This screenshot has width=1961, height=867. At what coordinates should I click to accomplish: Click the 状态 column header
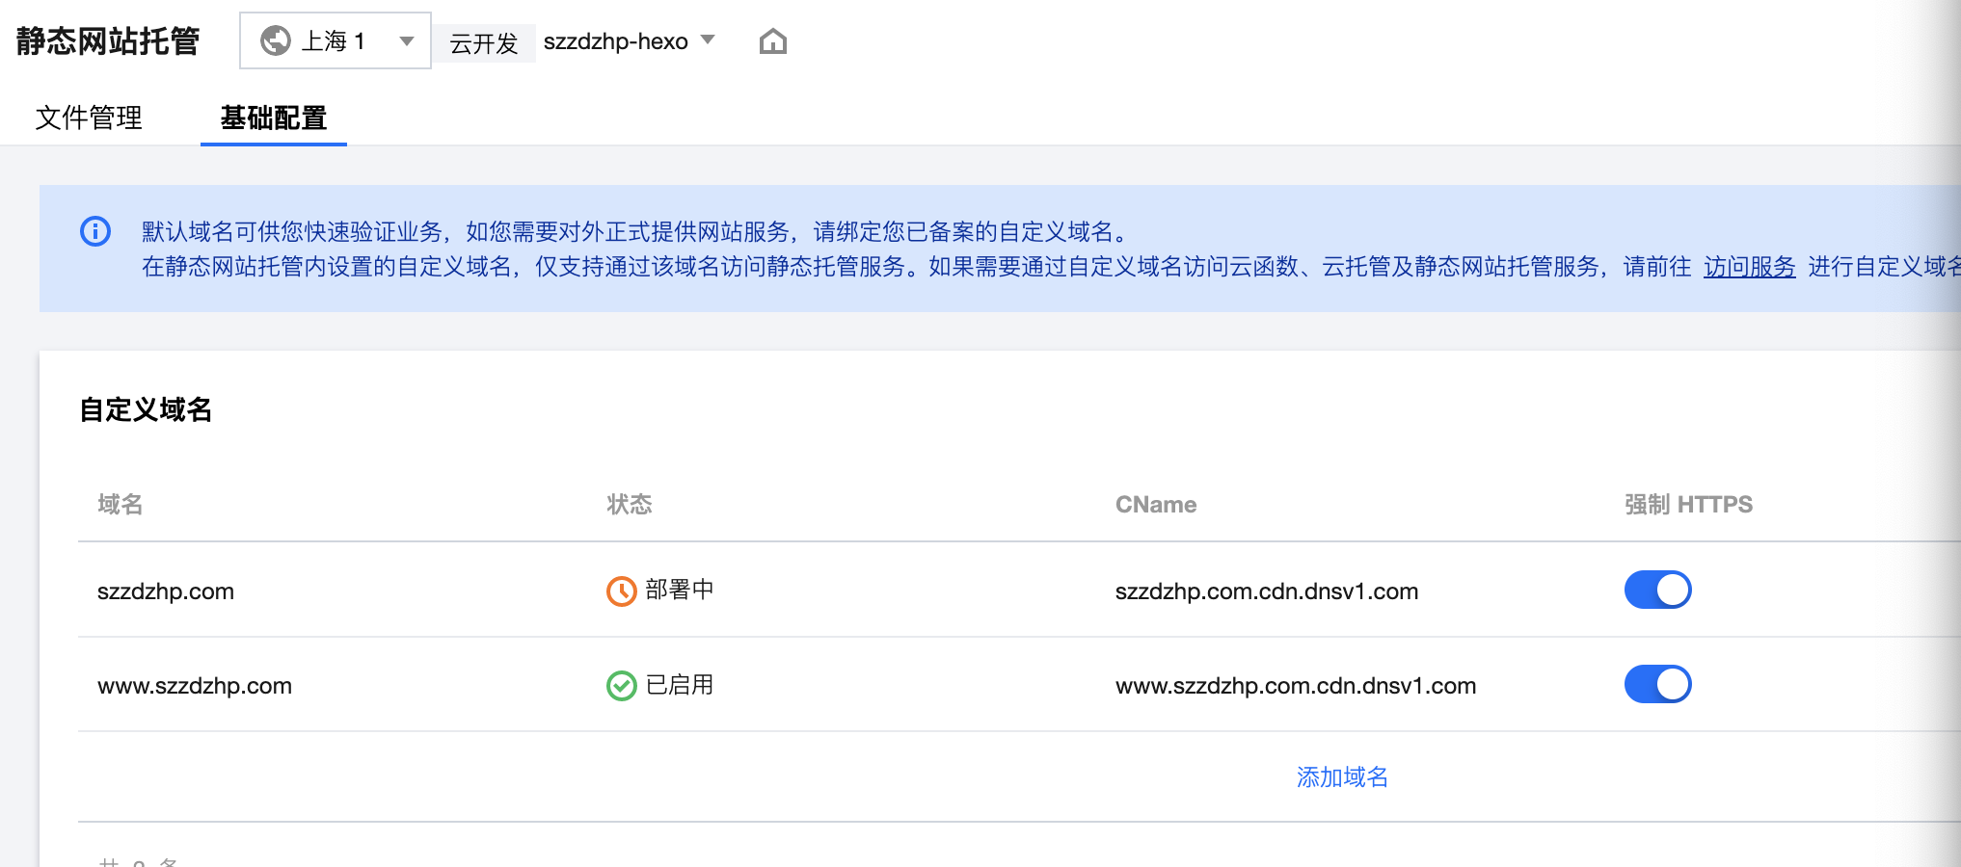click(x=630, y=504)
